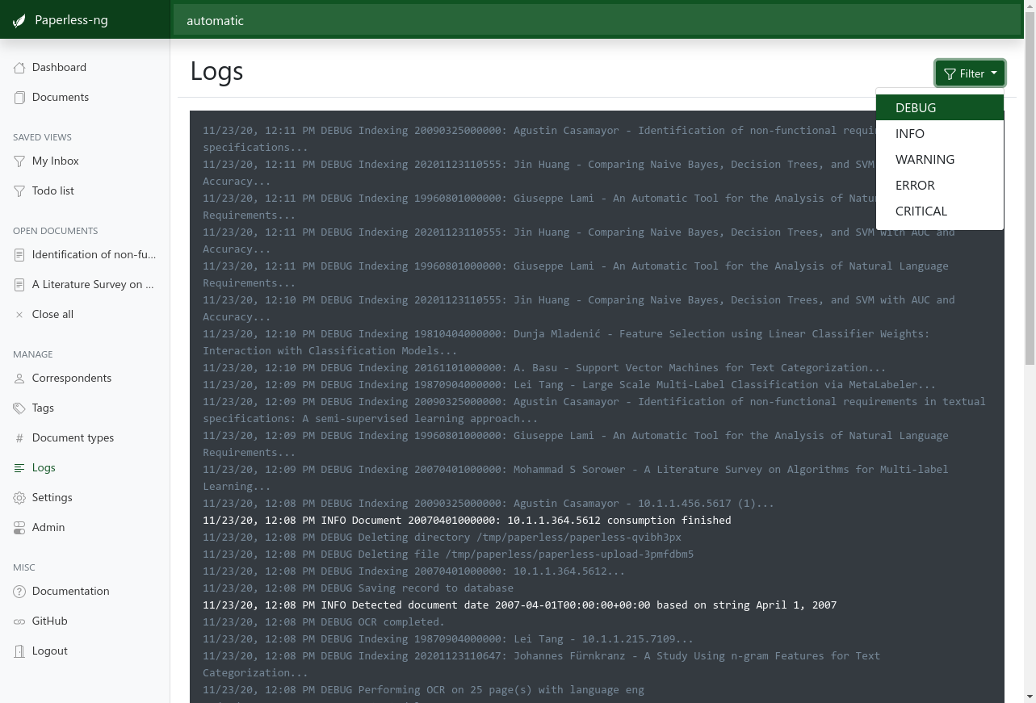Collapse the Filter dropdown button
Screen dimensions: 1036x703
click(970, 73)
